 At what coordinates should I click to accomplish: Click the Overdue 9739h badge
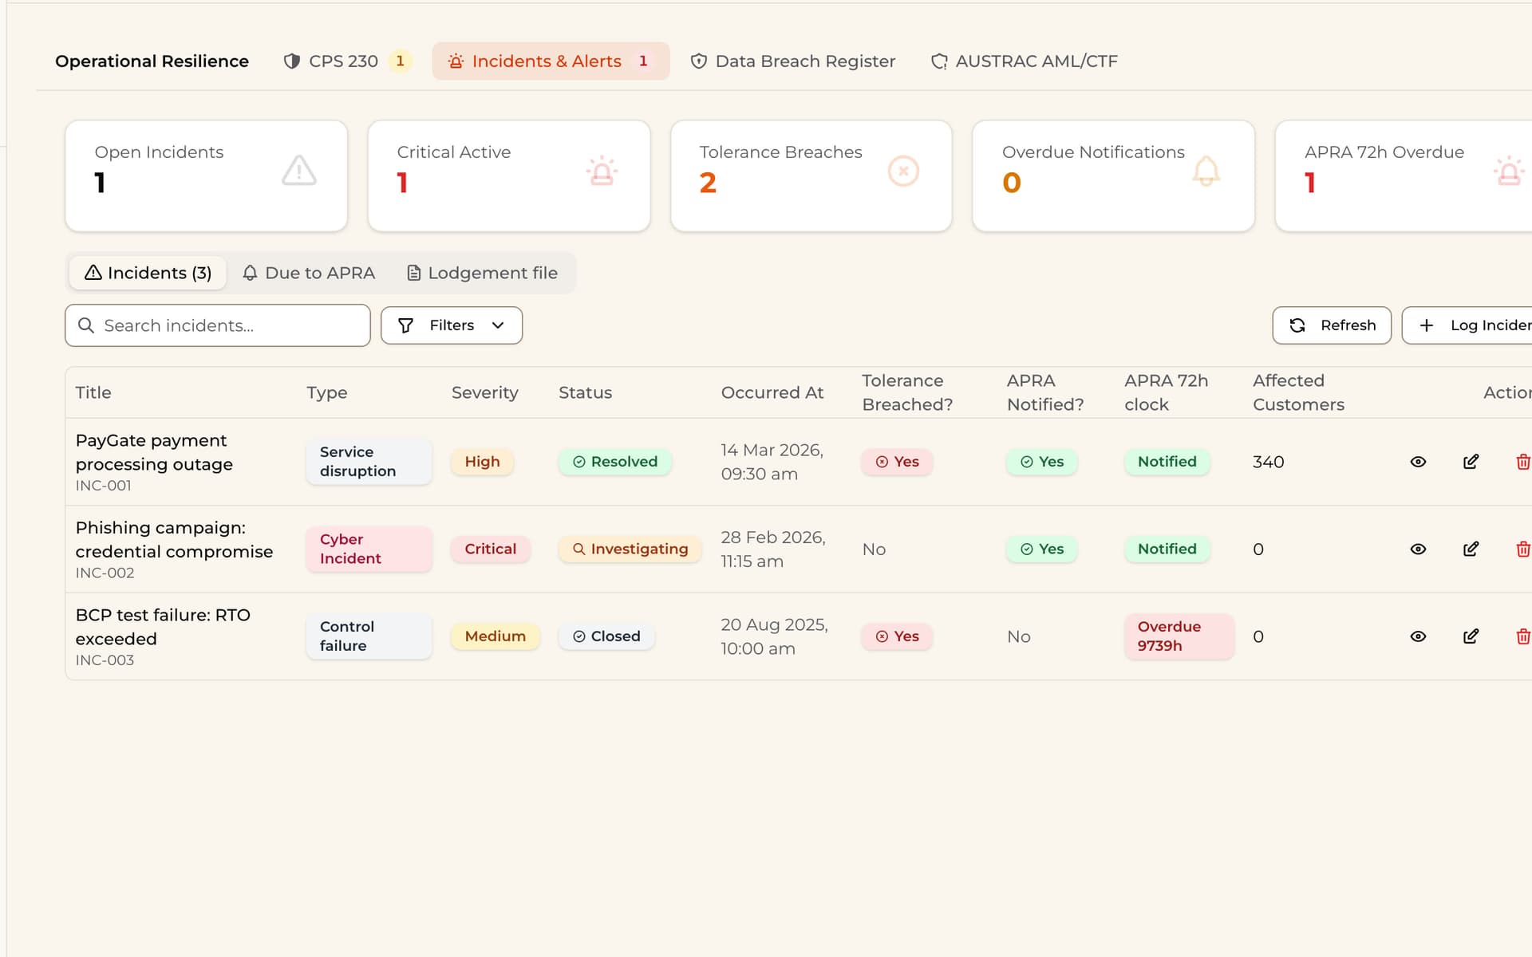[1179, 636]
